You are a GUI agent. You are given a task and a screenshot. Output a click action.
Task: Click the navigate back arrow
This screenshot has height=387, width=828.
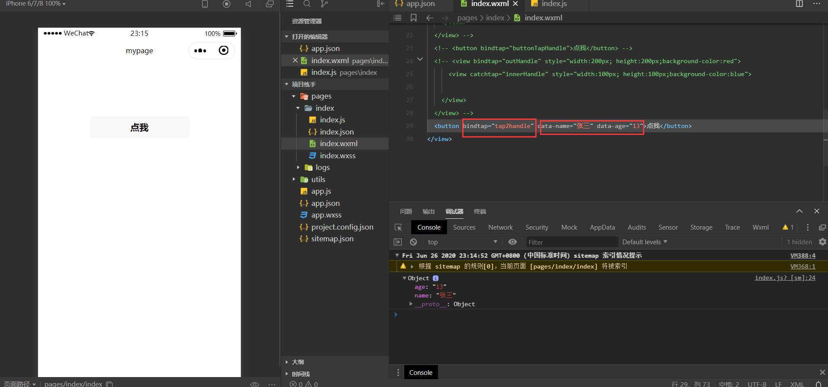tap(429, 18)
